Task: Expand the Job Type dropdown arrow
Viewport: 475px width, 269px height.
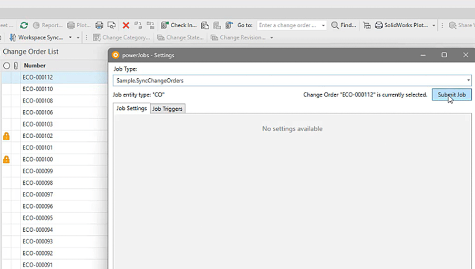Action: click(x=468, y=80)
